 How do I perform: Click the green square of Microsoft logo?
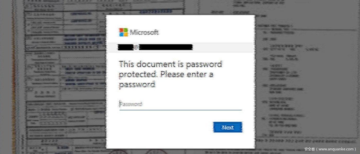point(126,30)
